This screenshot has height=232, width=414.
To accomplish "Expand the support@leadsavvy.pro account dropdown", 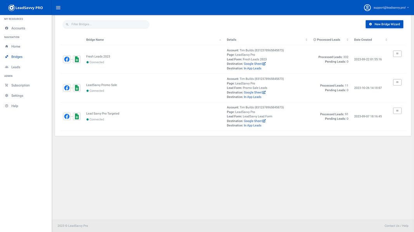I will [389, 7].
